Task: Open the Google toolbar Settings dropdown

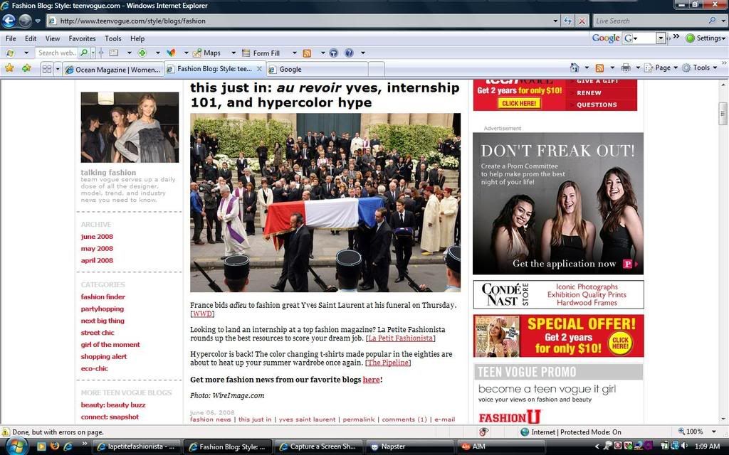Action: pos(706,38)
